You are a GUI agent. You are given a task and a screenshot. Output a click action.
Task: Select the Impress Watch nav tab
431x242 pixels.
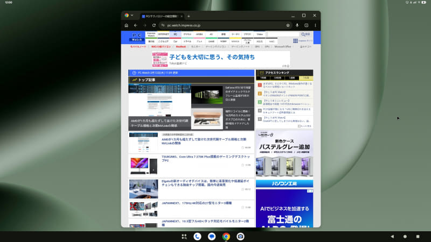point(151,34)
